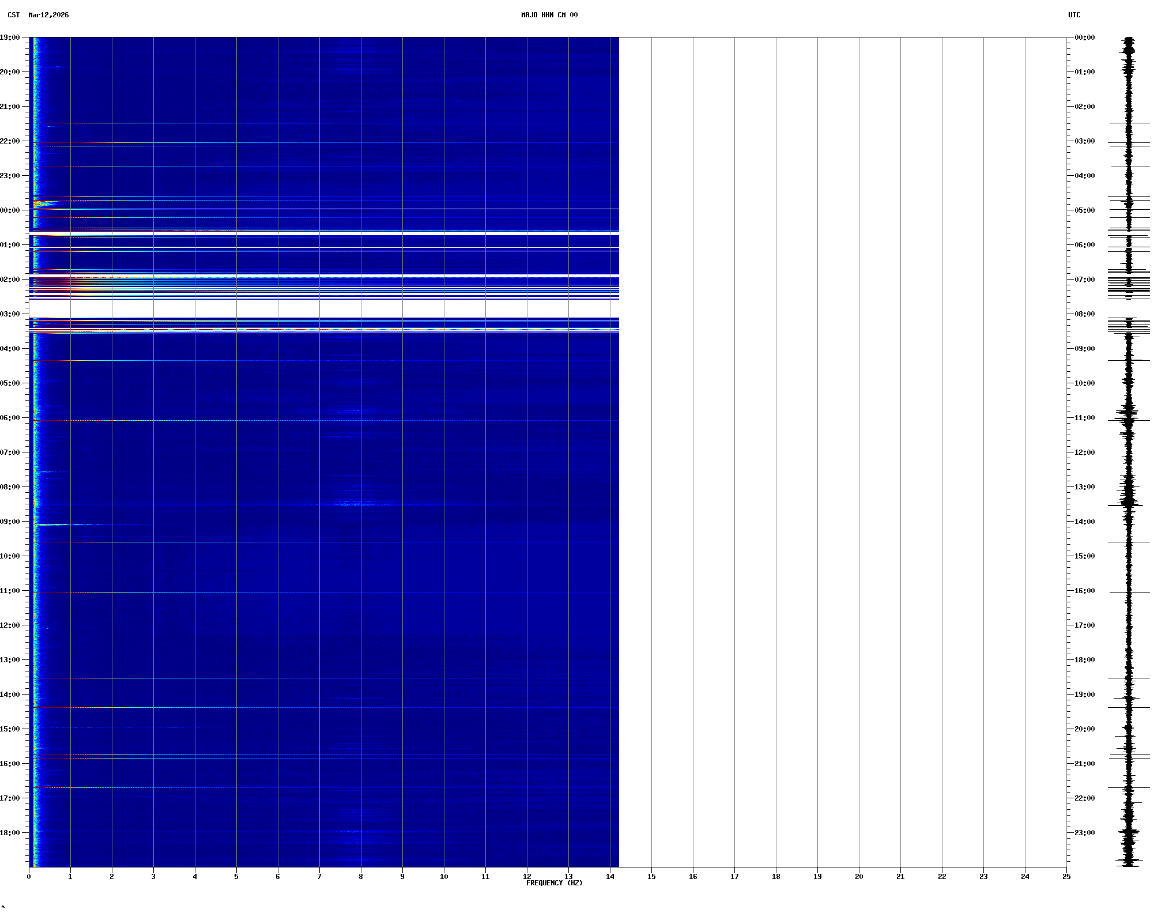This screenshot has width=1154, height=913.
Task: Click the UTC timezone label
Action: tap(1074, 15)
